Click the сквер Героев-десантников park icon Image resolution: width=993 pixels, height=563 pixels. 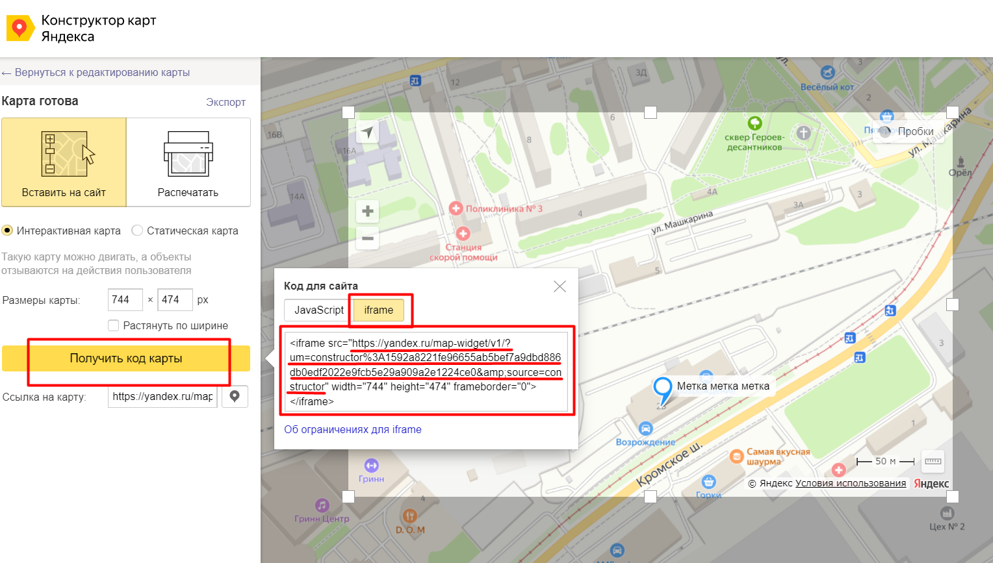[x=754, y=123]
